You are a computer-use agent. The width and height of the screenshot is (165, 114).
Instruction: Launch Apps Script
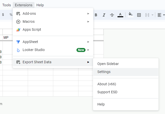pyautogui.click(x=53, y=29)
